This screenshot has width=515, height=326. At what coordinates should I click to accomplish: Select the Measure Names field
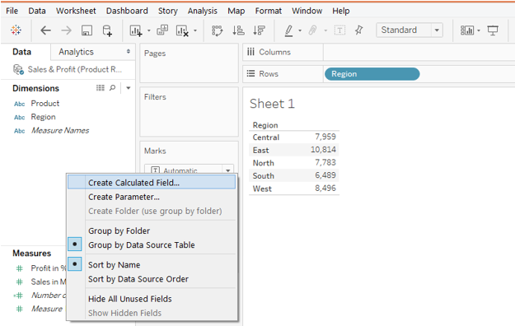point(60,131)
